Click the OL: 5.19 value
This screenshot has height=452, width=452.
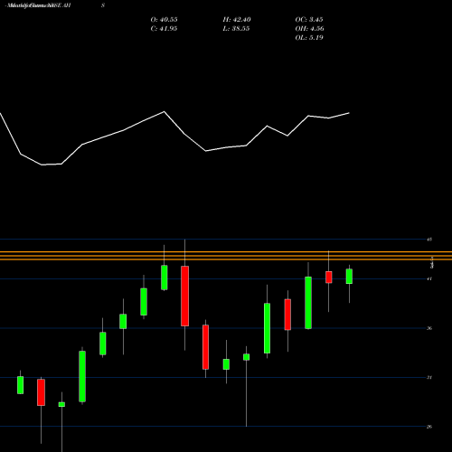pyautogui.click(x=309, y=38)
